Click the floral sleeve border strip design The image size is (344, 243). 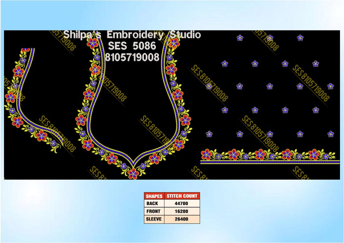tap(270, 156)
